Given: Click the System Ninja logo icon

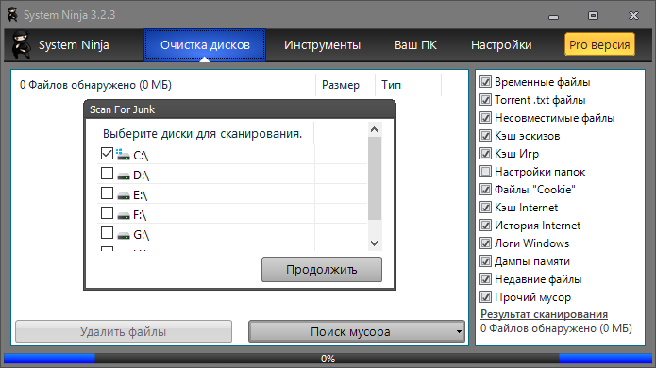Looking at the screenshot, I should pyautogui.click(x=22, y=44).
